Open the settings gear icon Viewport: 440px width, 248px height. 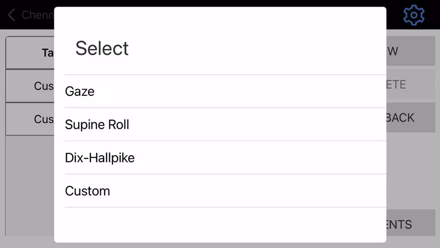click(x=414, y=15)
